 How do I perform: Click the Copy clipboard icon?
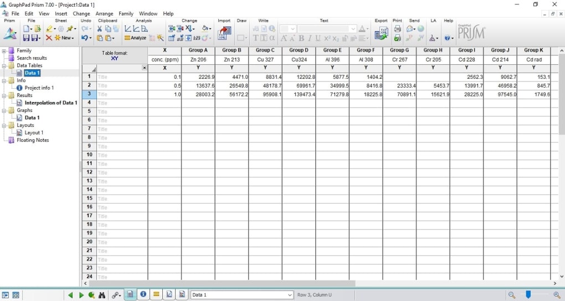coord(108,28)
